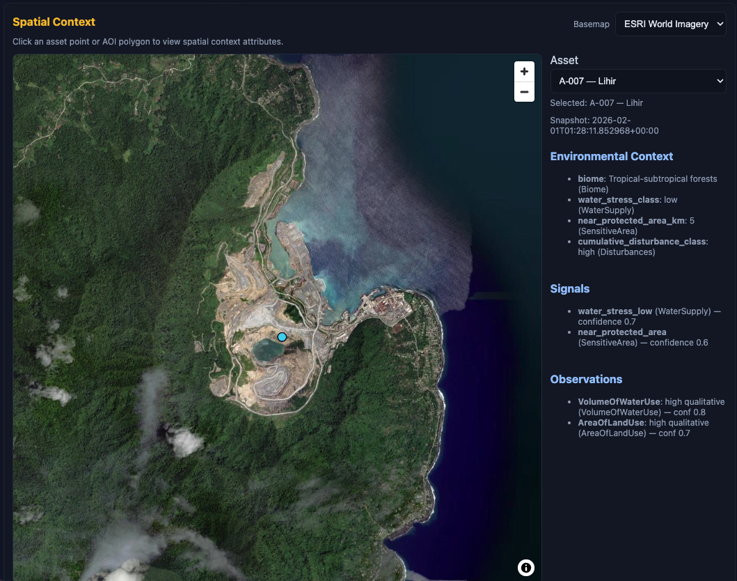Open the map attribution info icon

525,568
